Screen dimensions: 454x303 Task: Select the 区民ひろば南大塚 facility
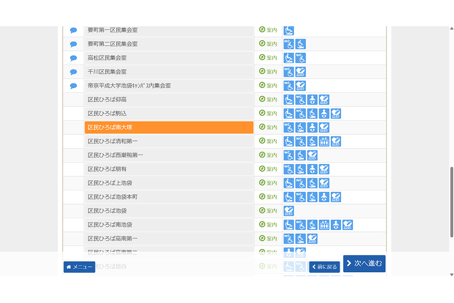tap(169, 127)
